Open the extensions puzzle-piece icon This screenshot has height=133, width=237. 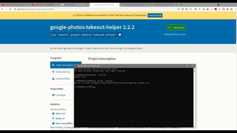tap(227, 9)
